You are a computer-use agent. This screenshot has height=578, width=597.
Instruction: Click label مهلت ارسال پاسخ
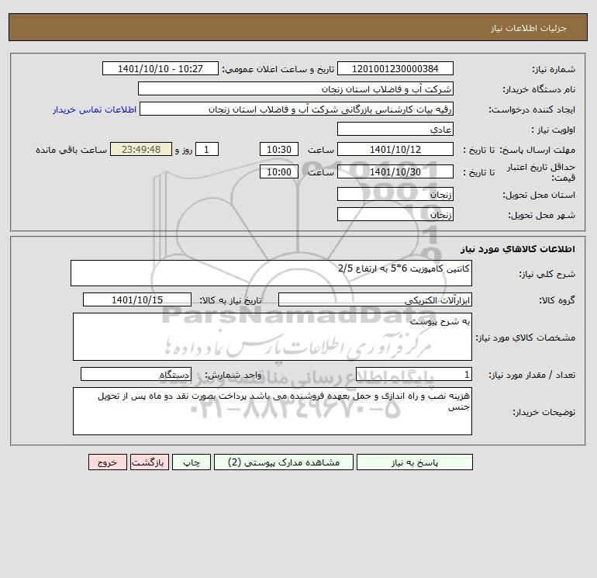coord(537,150)
